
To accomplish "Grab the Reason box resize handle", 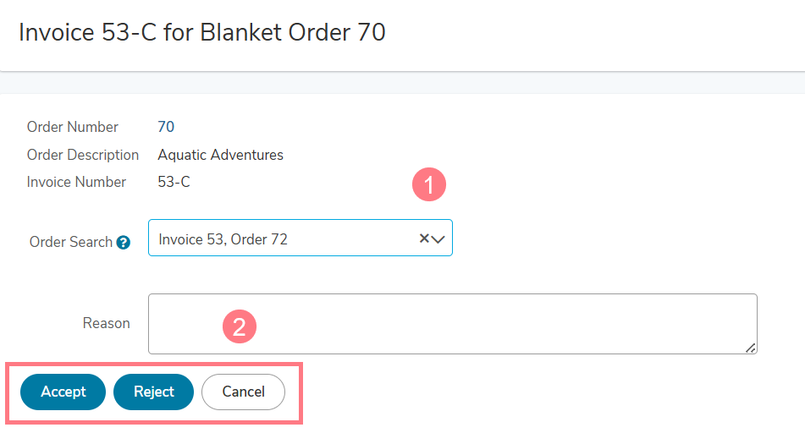I will tap(751, 348).
